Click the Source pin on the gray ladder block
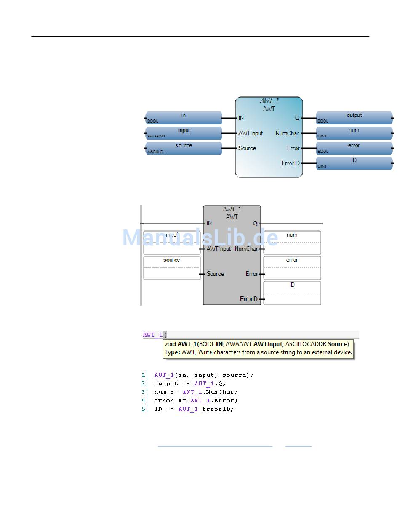Viewport: 400px width, 520px height. coord(215,274)
